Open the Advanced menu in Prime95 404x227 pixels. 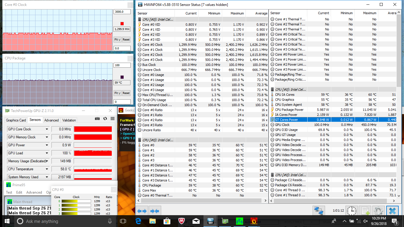click(x=34, y=192)
